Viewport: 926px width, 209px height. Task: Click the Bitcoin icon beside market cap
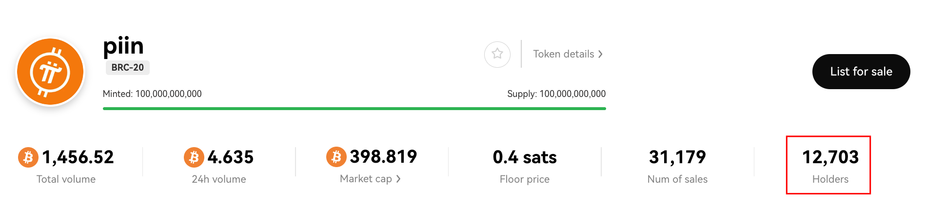(336, 157)
